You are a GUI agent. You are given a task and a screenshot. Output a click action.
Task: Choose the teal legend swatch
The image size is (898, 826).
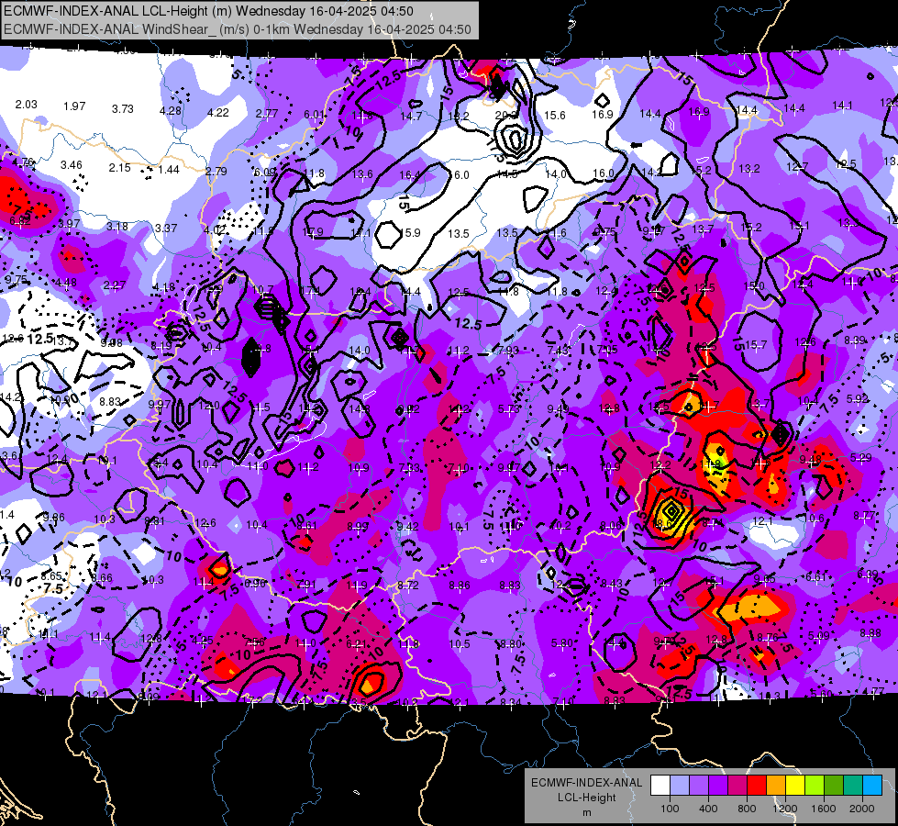853,786
